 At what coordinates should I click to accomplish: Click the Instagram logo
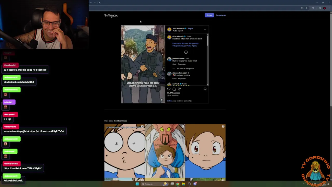pyautogui.click(x=111, y=15)
